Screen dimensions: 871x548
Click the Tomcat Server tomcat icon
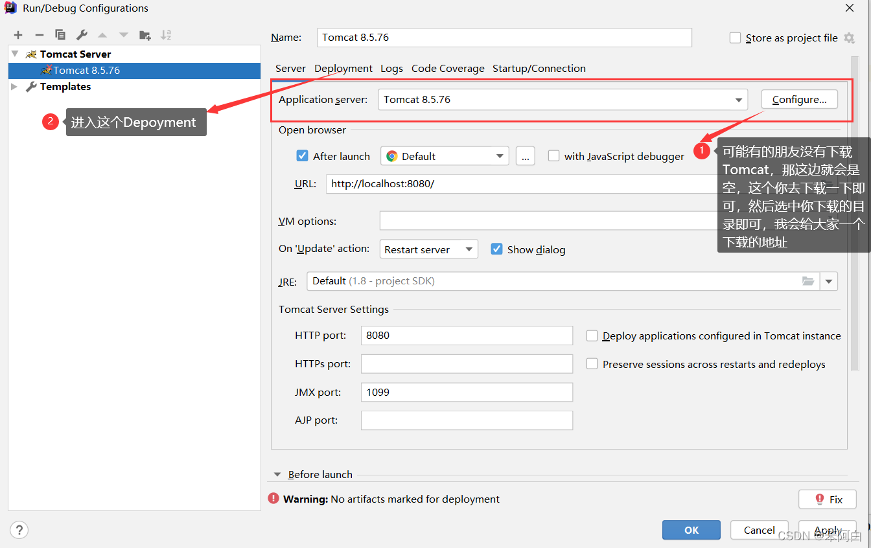pyautogui.click(x=31, y=54)
